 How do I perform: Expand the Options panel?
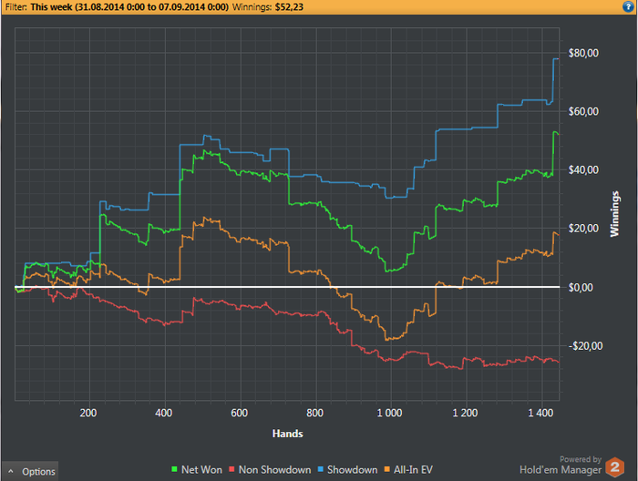click(30, 471)
